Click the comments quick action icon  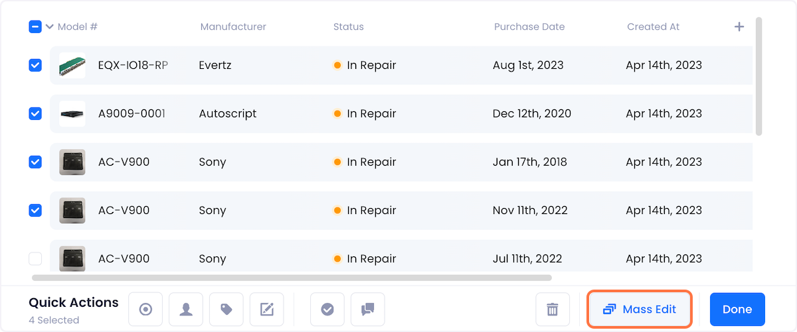pos(368,309)
